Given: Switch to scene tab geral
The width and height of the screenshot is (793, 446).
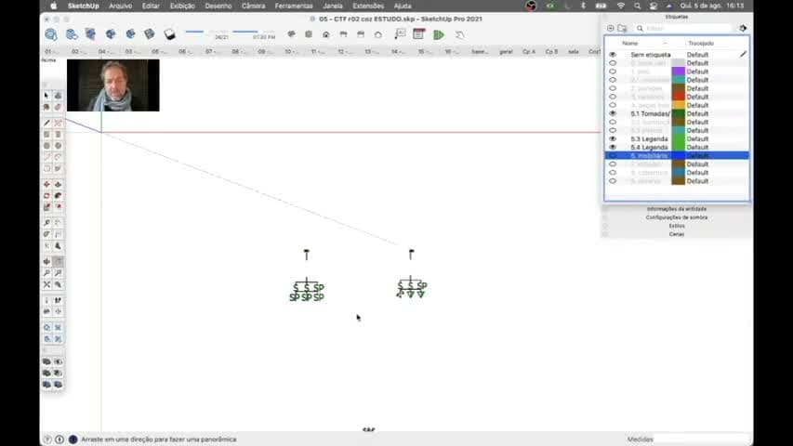Looking at the screenshot, I should (x=506, y=52).
